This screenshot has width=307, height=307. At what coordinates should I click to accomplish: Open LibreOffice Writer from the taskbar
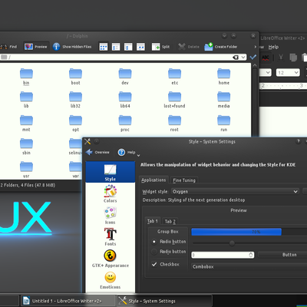pos(68,301)
